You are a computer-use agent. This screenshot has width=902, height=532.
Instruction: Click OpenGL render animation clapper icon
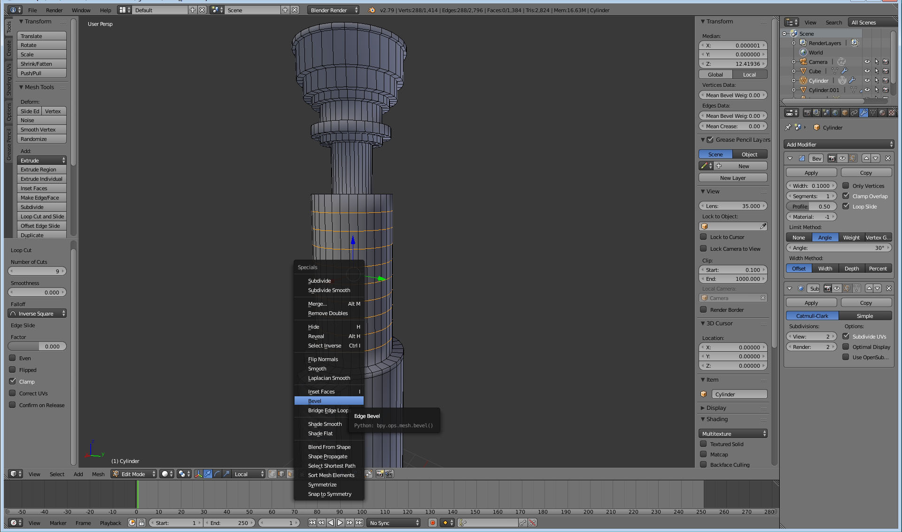(389, 474)
